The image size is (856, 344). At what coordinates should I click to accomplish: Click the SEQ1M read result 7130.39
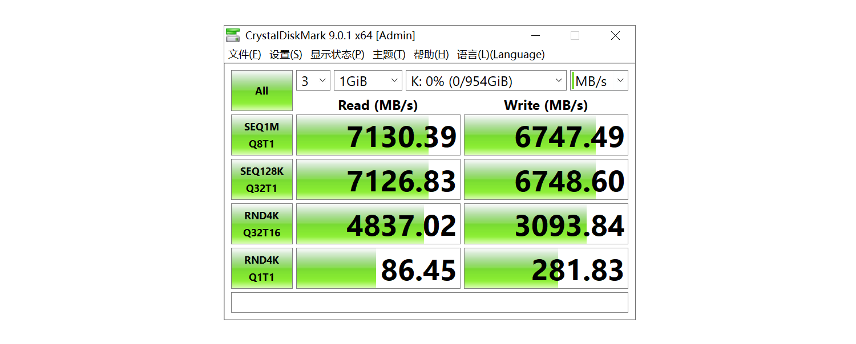378,135
